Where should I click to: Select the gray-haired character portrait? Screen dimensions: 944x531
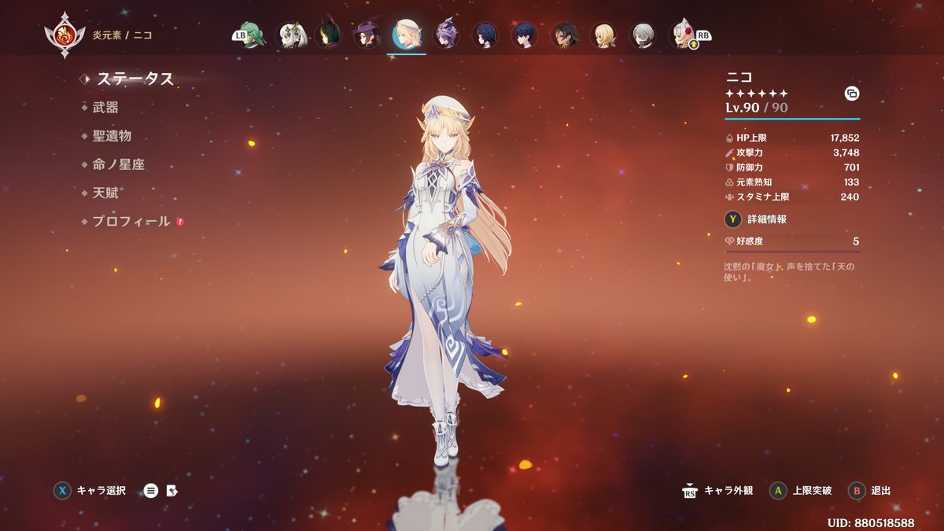[x=643, y=35]
